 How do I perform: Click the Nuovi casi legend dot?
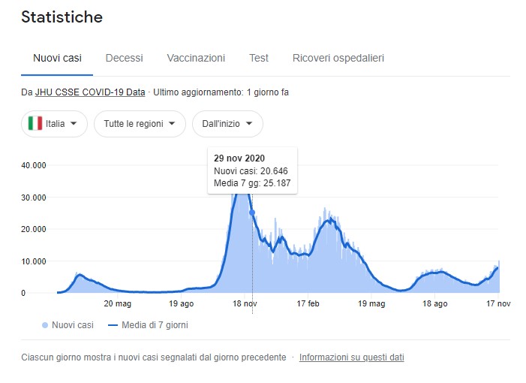coord(45,325)
